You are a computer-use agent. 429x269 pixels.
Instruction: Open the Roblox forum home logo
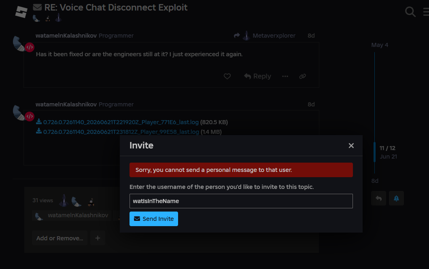point(21,12)
